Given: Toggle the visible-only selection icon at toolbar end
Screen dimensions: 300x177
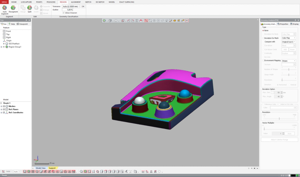Looking at the screenshot, I should tap(187, 21).
